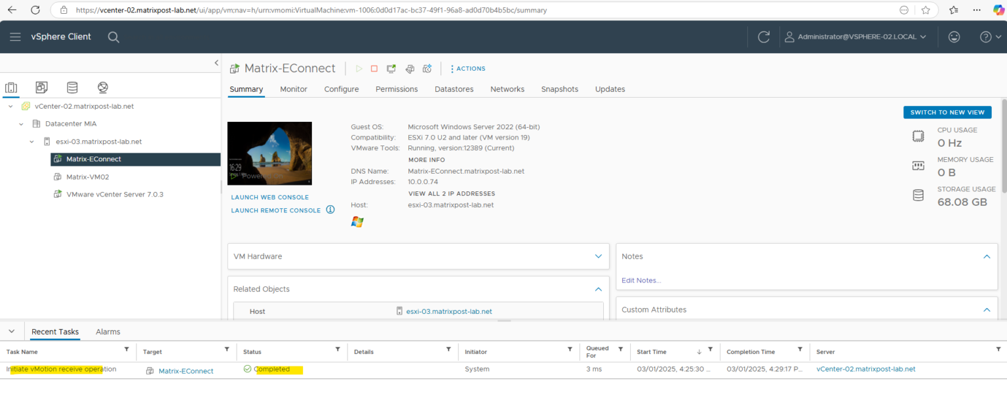The height and width of the screenshot is (403, 1007).
Task: Click the clone/migrate icon next to snapshot icon
Action: 410,68
